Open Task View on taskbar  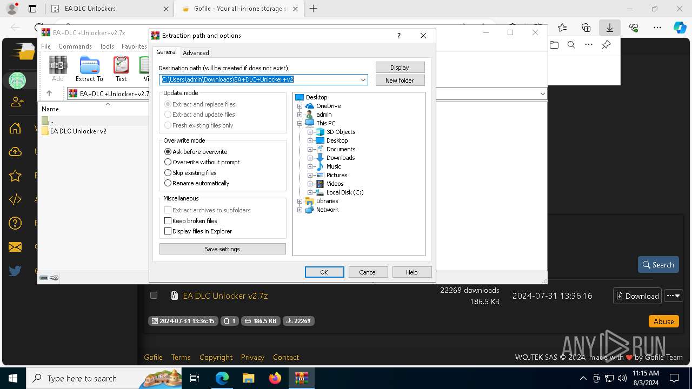point(195,378)
